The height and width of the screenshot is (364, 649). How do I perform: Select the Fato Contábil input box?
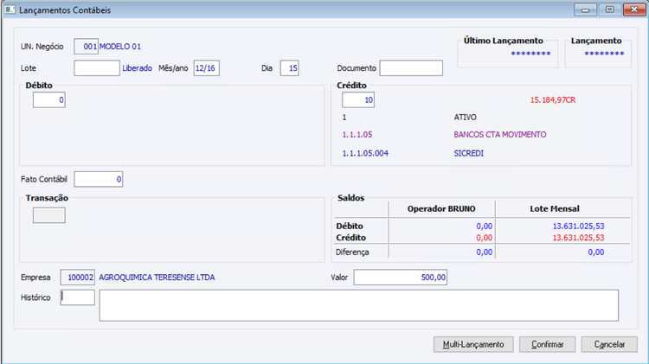99,179
